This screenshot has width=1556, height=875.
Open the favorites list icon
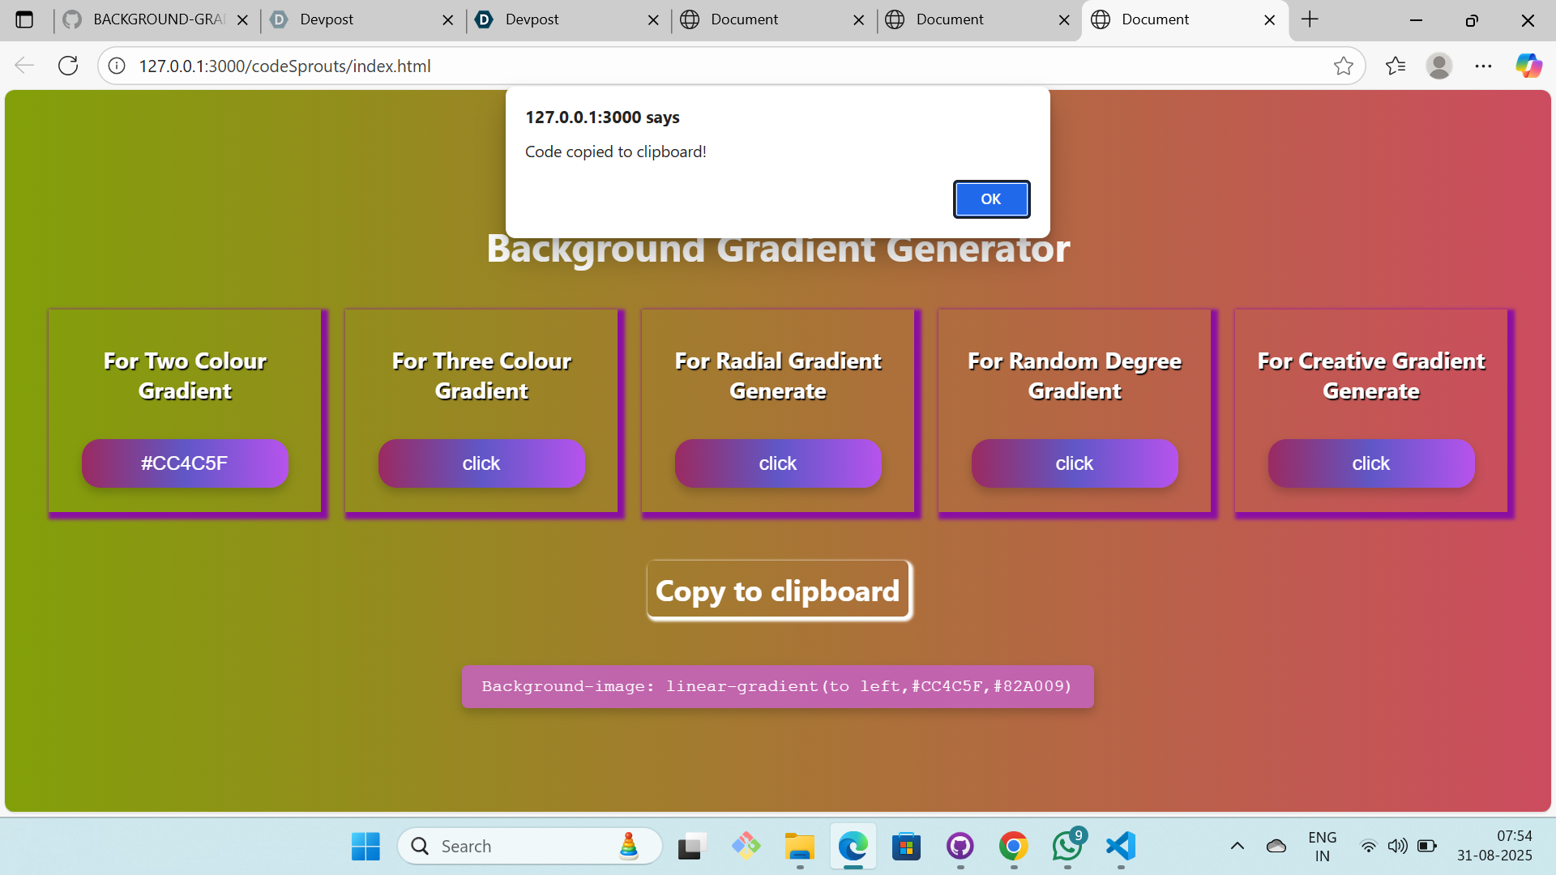tap(1396, 66)
